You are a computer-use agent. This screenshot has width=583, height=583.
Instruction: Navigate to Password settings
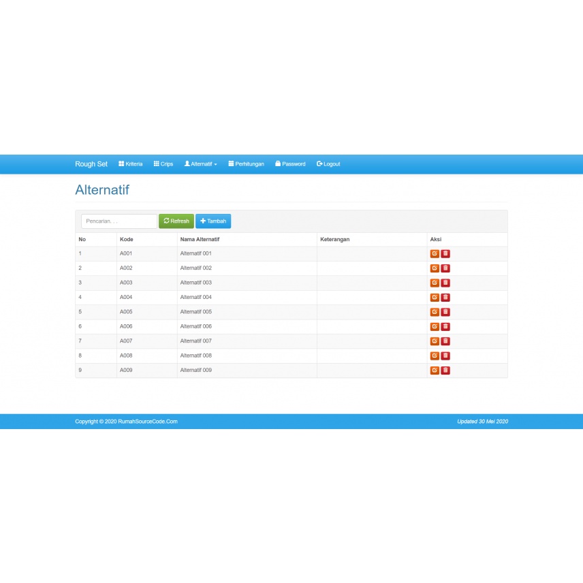click(290, 164)
